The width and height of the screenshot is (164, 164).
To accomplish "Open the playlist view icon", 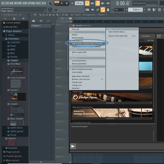I will click(149, 10).
